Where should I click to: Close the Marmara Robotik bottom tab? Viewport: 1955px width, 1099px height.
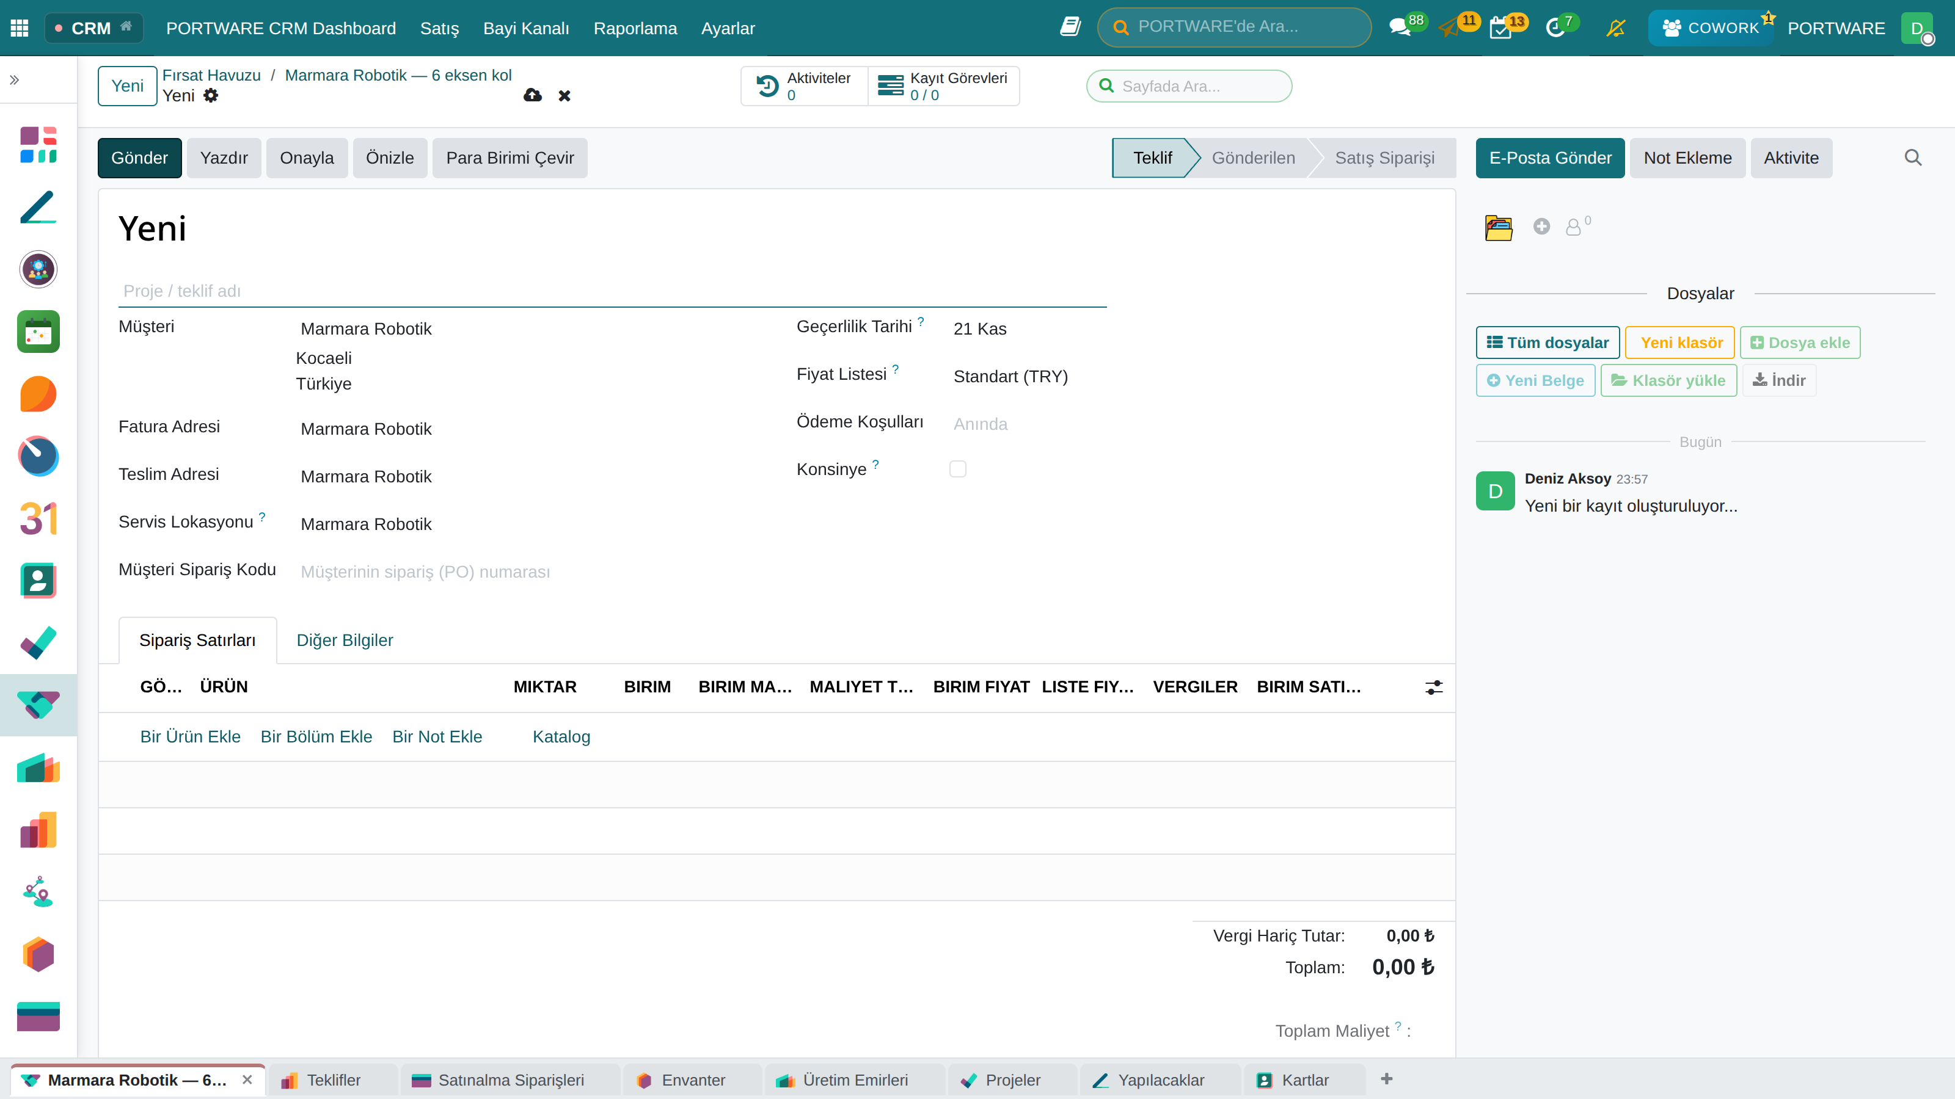tap(247, 1080)
